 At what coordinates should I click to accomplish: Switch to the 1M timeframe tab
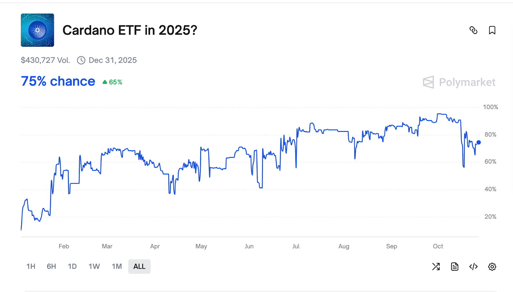click(117, 266)
